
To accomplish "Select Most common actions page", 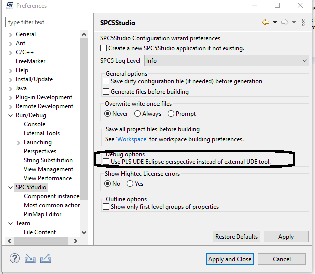I will 52,205.
